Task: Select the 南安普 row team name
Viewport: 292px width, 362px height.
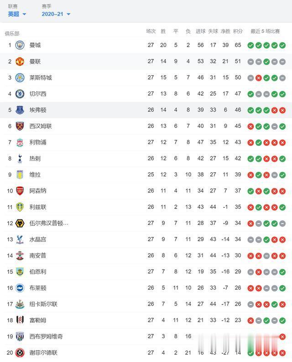Action: [37, 256]
